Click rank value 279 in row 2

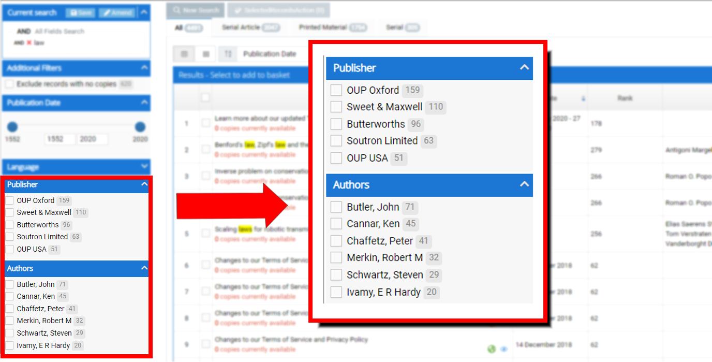click(x=596, y=150)
